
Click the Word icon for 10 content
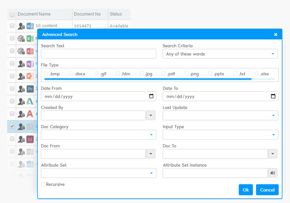[x=30, y=26]
